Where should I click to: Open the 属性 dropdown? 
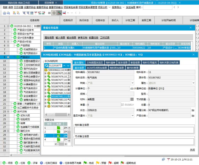(x=193, y=83)
